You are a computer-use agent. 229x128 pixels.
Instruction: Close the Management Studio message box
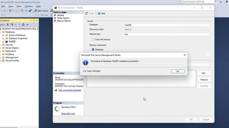[185, 55]
